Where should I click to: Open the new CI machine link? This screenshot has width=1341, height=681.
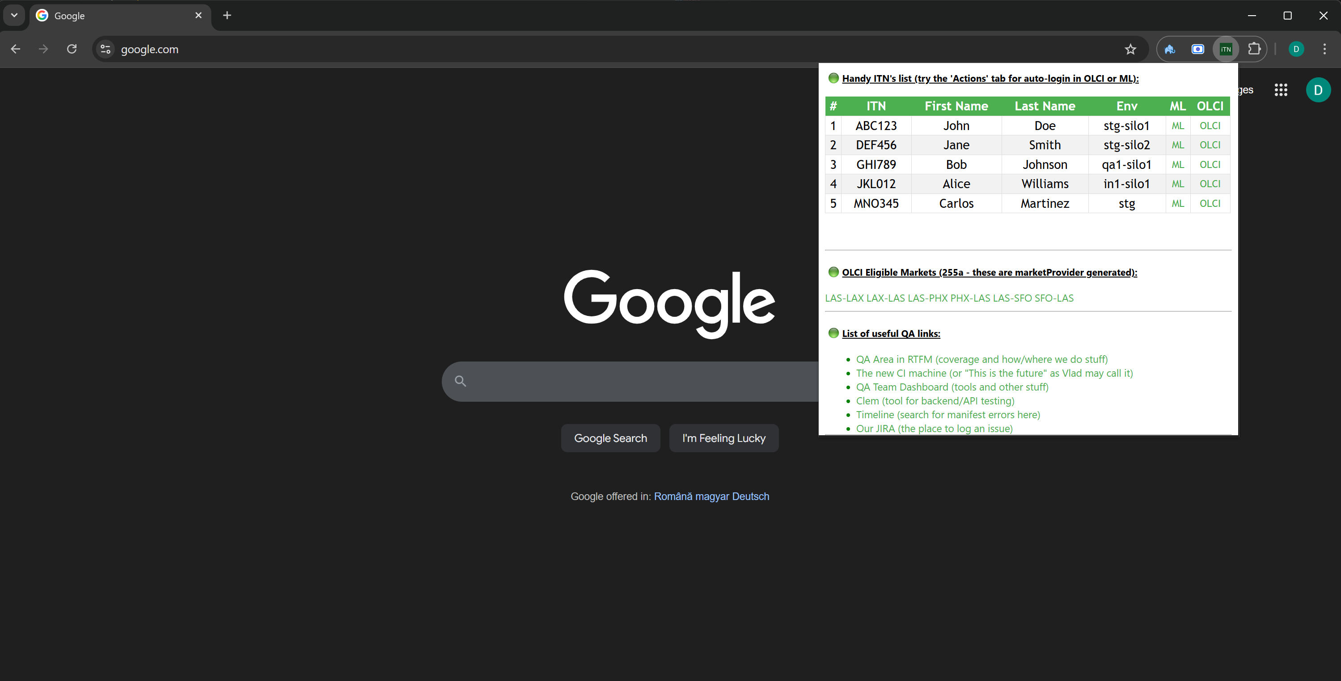click(x=994, y=374)
